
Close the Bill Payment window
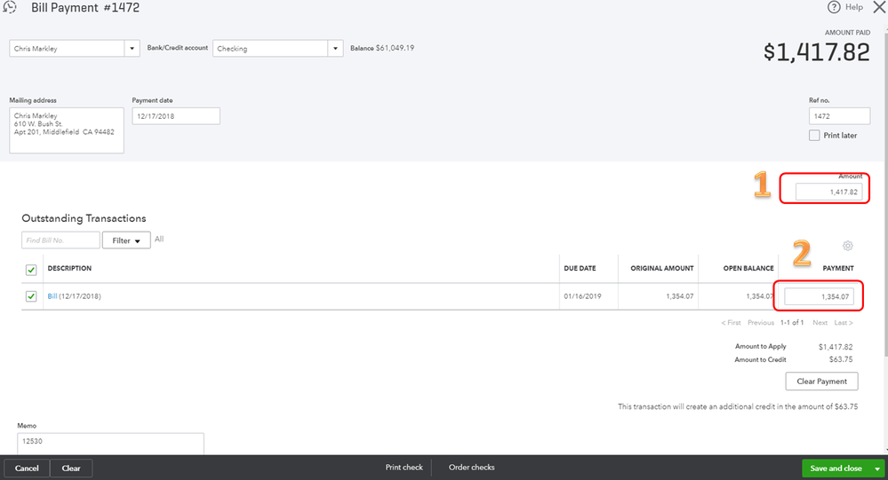[879, 7]
